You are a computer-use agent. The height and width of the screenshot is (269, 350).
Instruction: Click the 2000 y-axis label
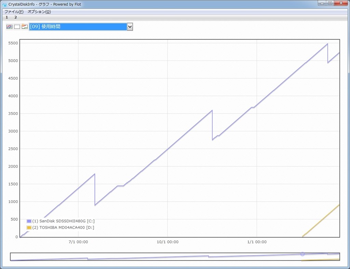13,166
